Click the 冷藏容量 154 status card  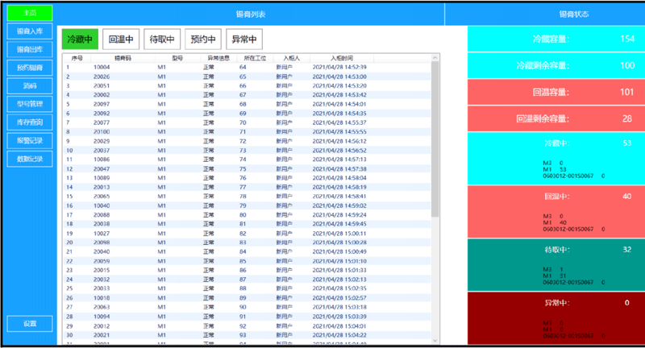click(x=556, y=39)
